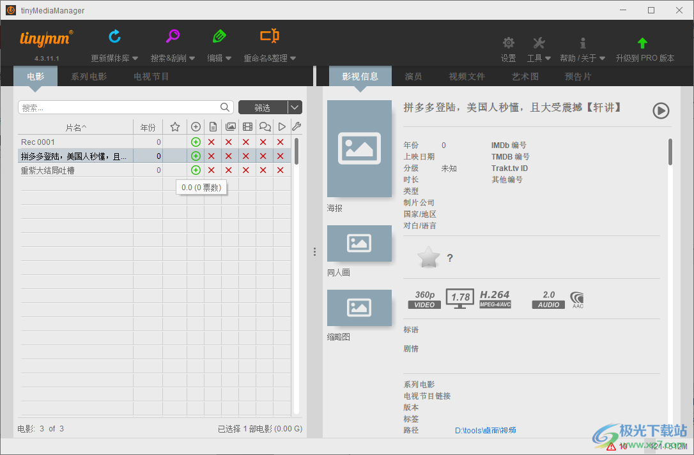Click the 海报 poster placeholder thumbnail

click(x=359, y=149)
